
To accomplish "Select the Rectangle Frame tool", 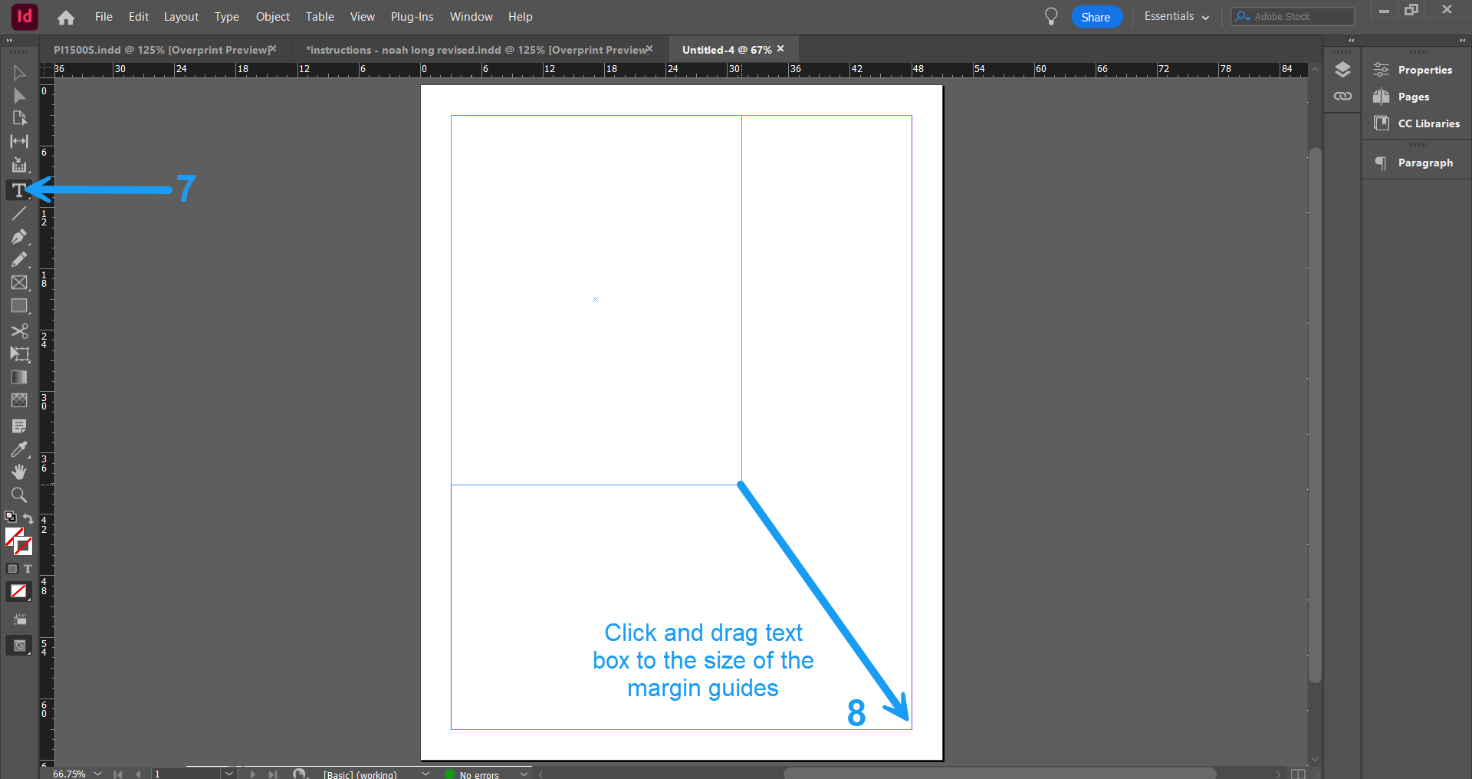I will (19, 282).
